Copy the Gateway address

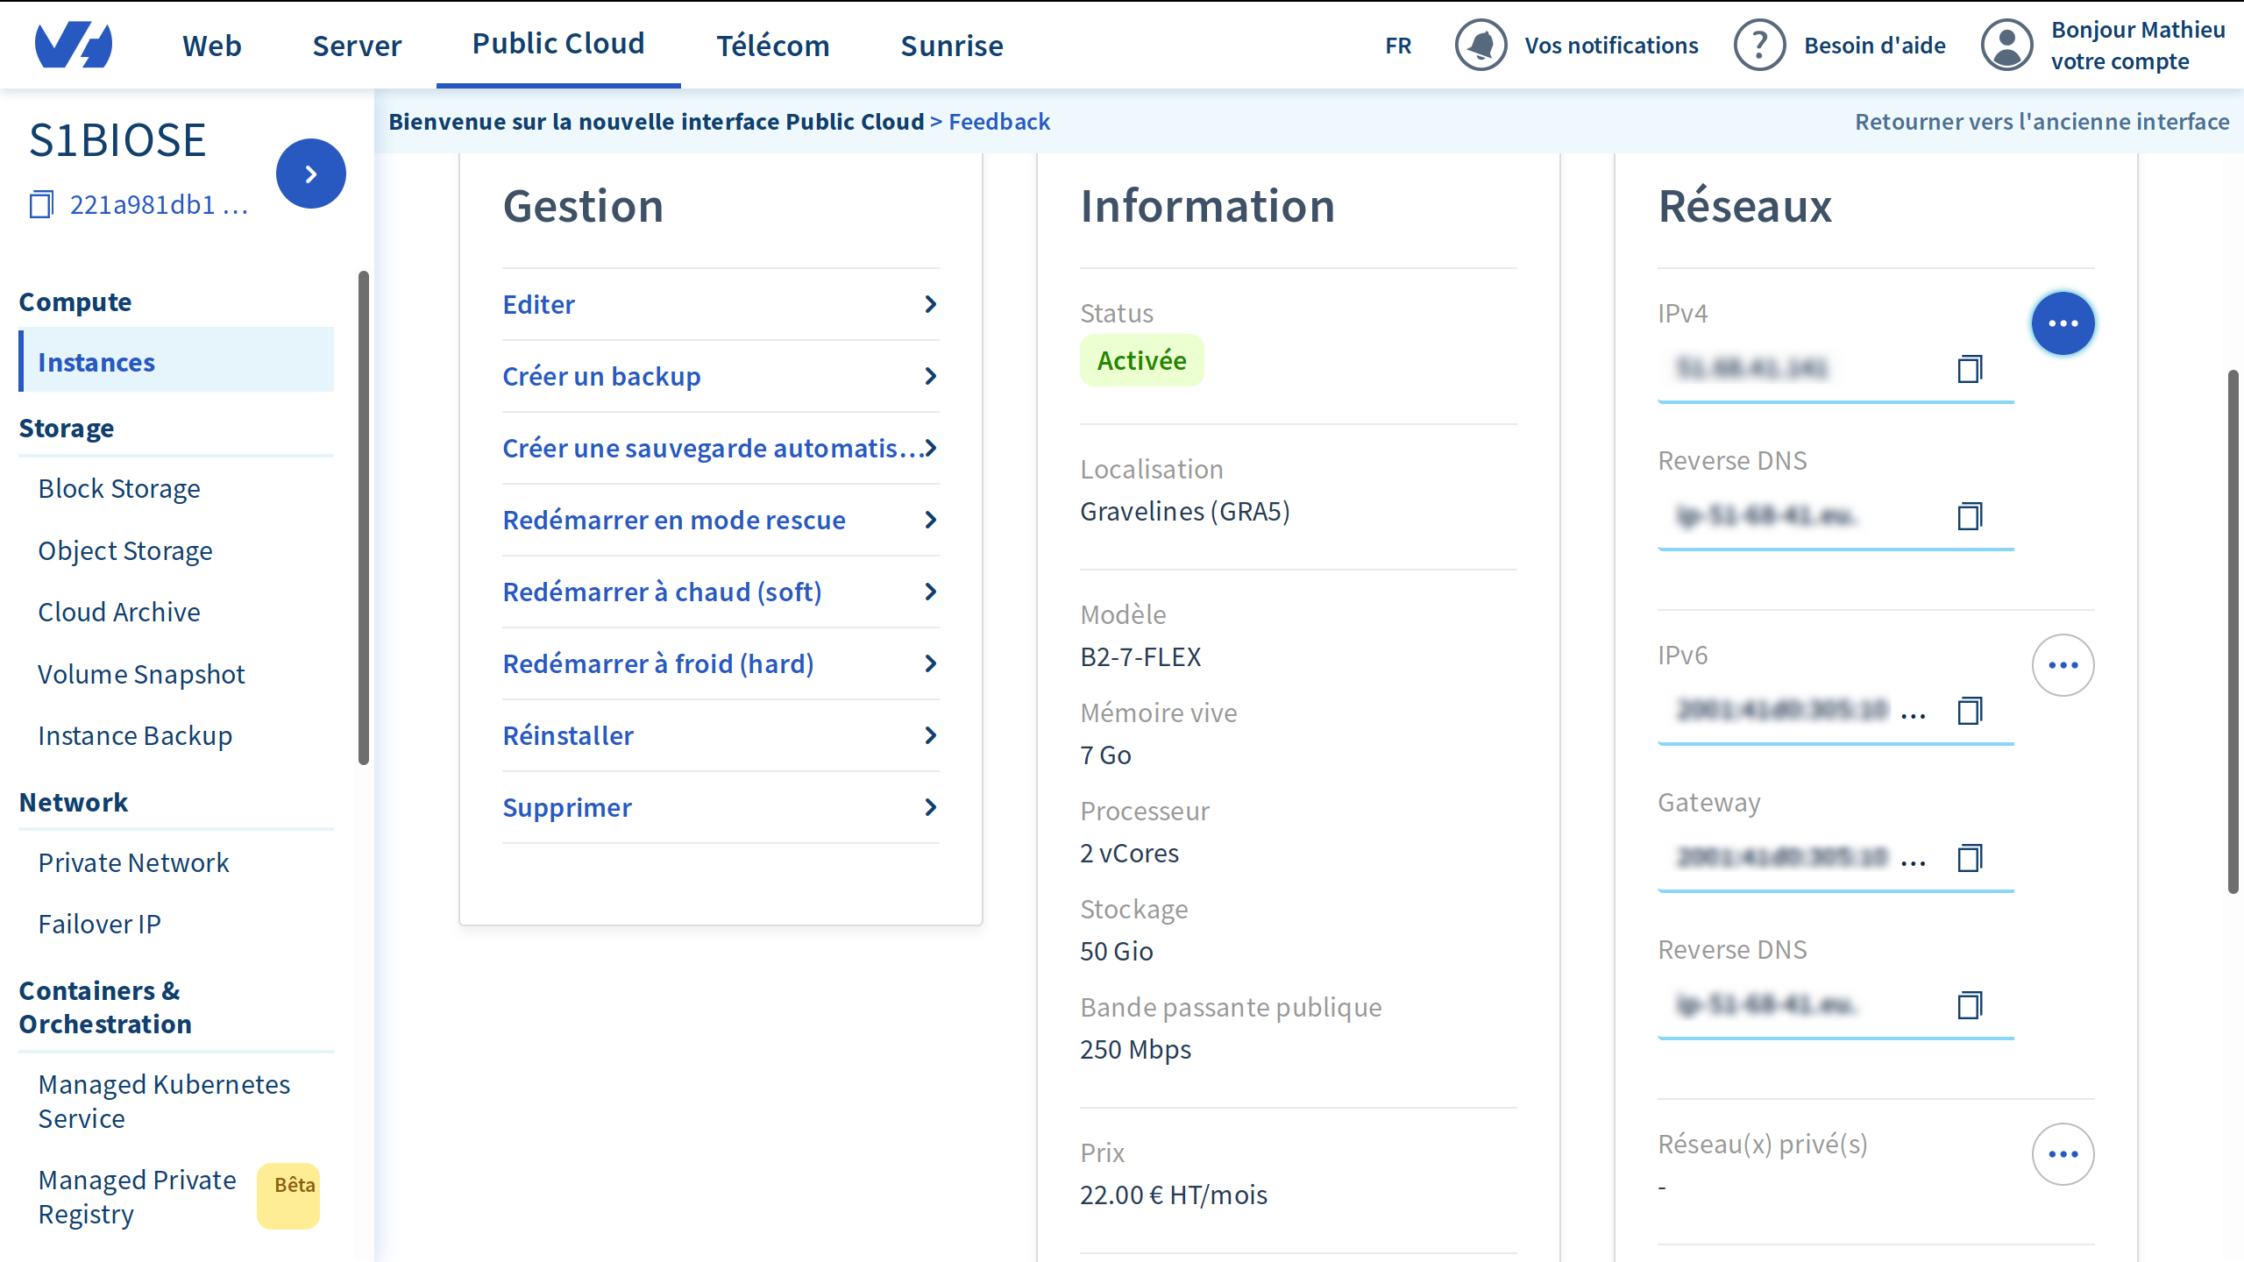coord(1970,858)
